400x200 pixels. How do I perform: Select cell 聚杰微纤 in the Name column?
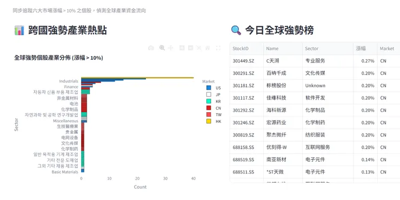[x=283, y=135]
